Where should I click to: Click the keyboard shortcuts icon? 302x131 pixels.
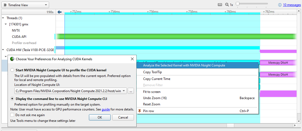(x=220, y=5)
